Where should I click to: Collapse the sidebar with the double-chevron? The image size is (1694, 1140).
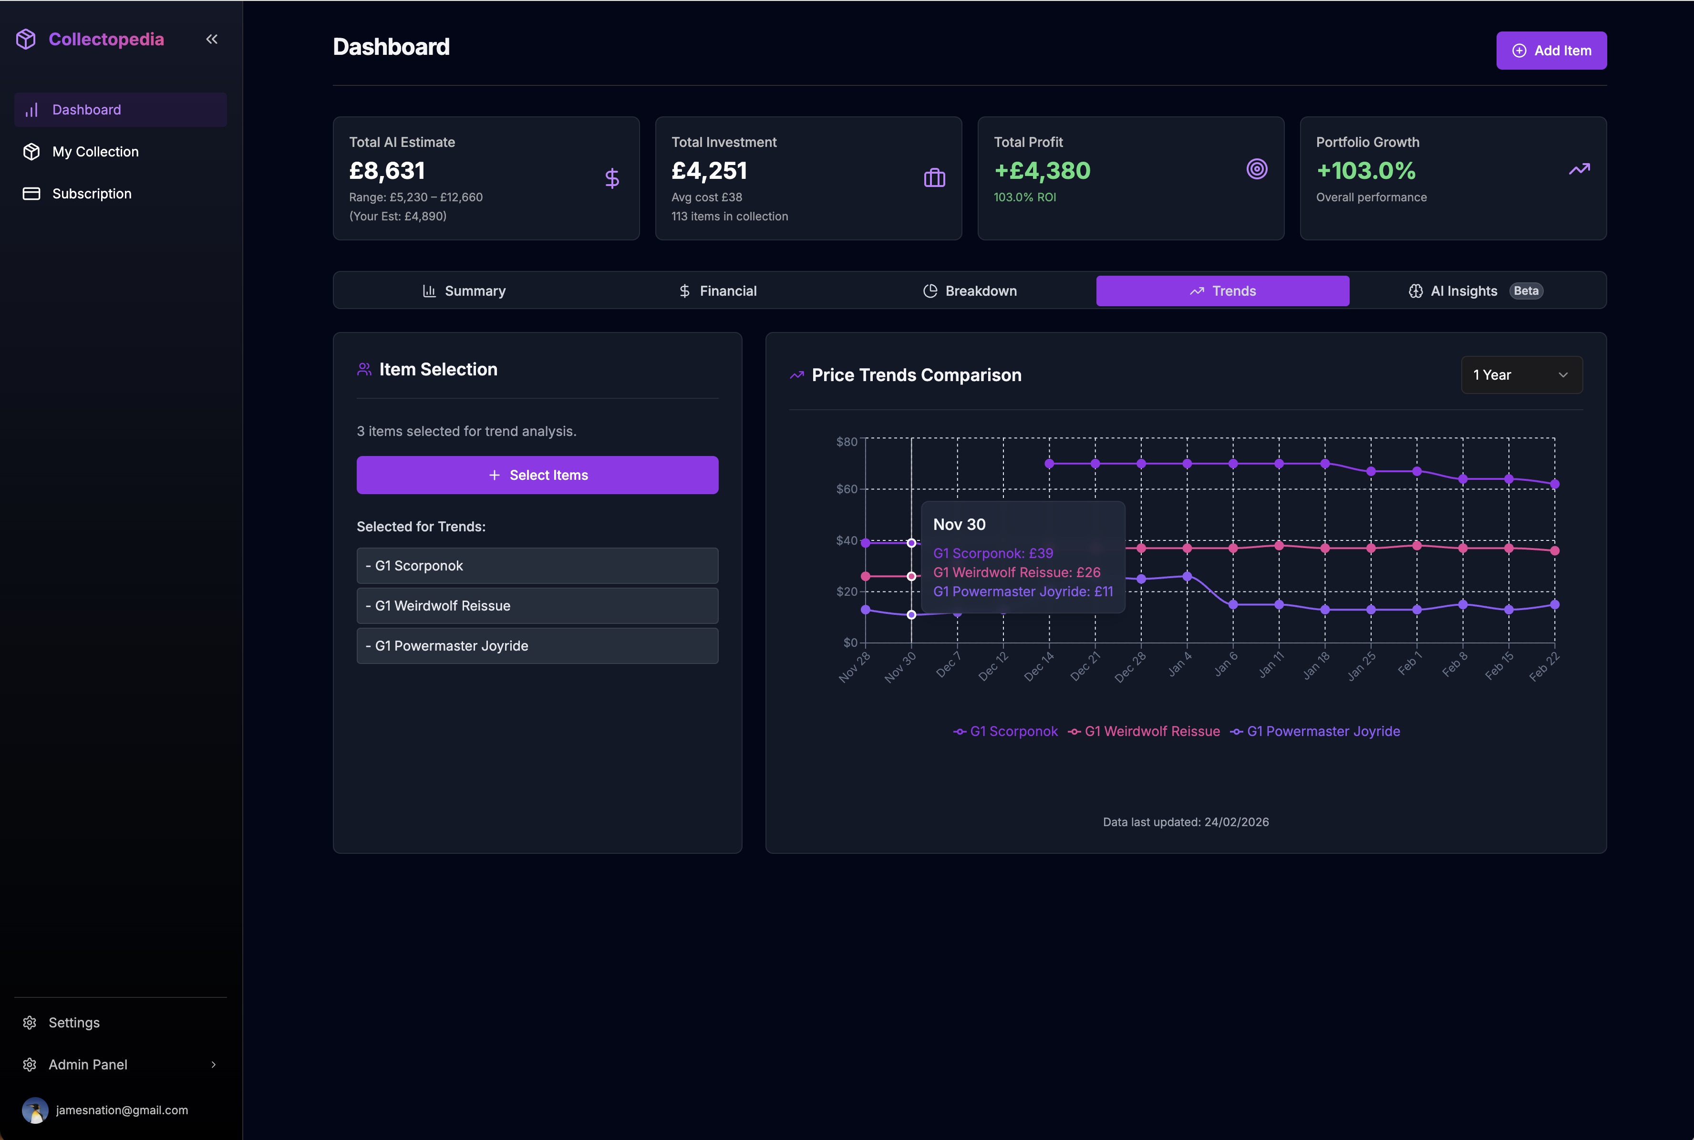211,39
